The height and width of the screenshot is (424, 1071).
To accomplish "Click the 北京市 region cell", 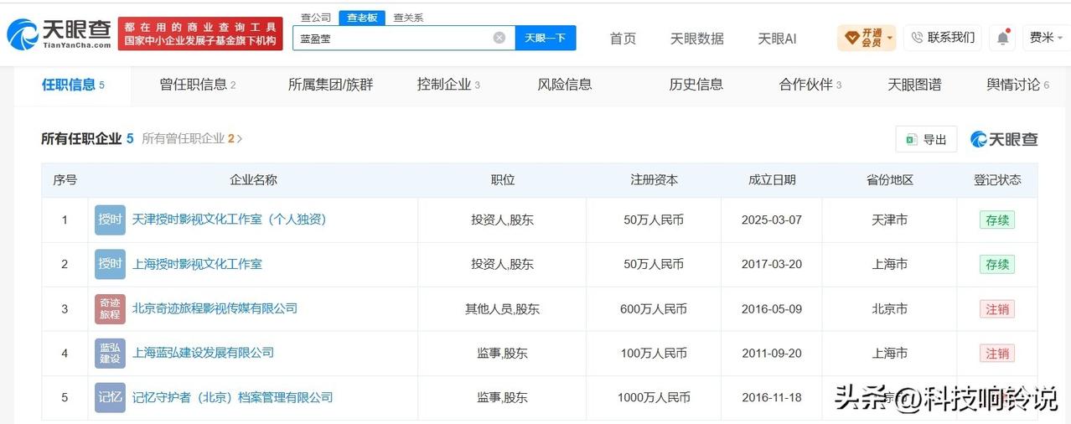I will tap(889, 308).
